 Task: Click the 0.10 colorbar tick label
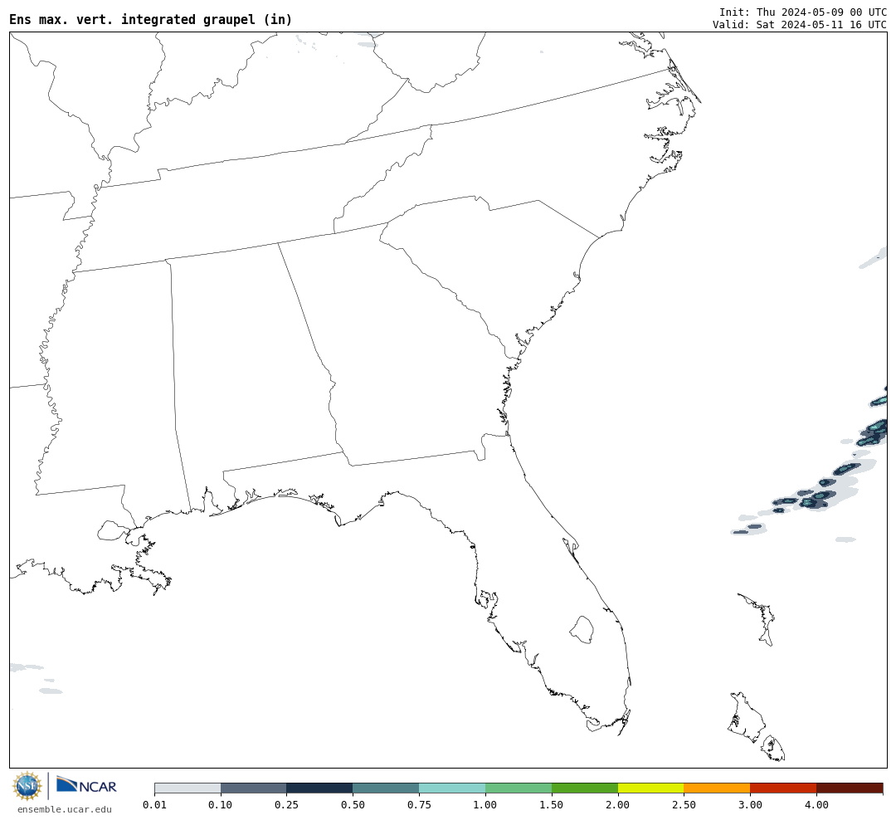click(221, 804)
